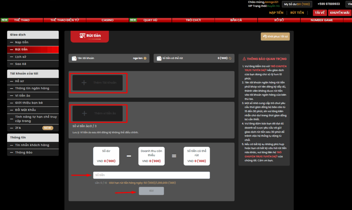This screenshot has height=210, width=352.
Task: Click the Khôi phục Tất cả button
Action: tap(275, 36)
